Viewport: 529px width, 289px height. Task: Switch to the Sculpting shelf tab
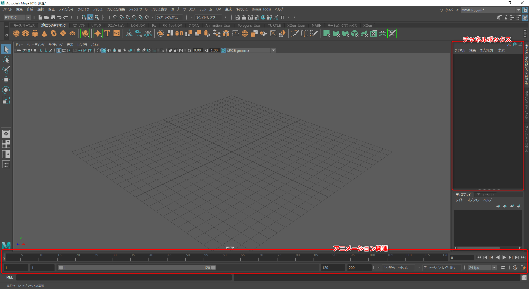click(x=79, y=25)
